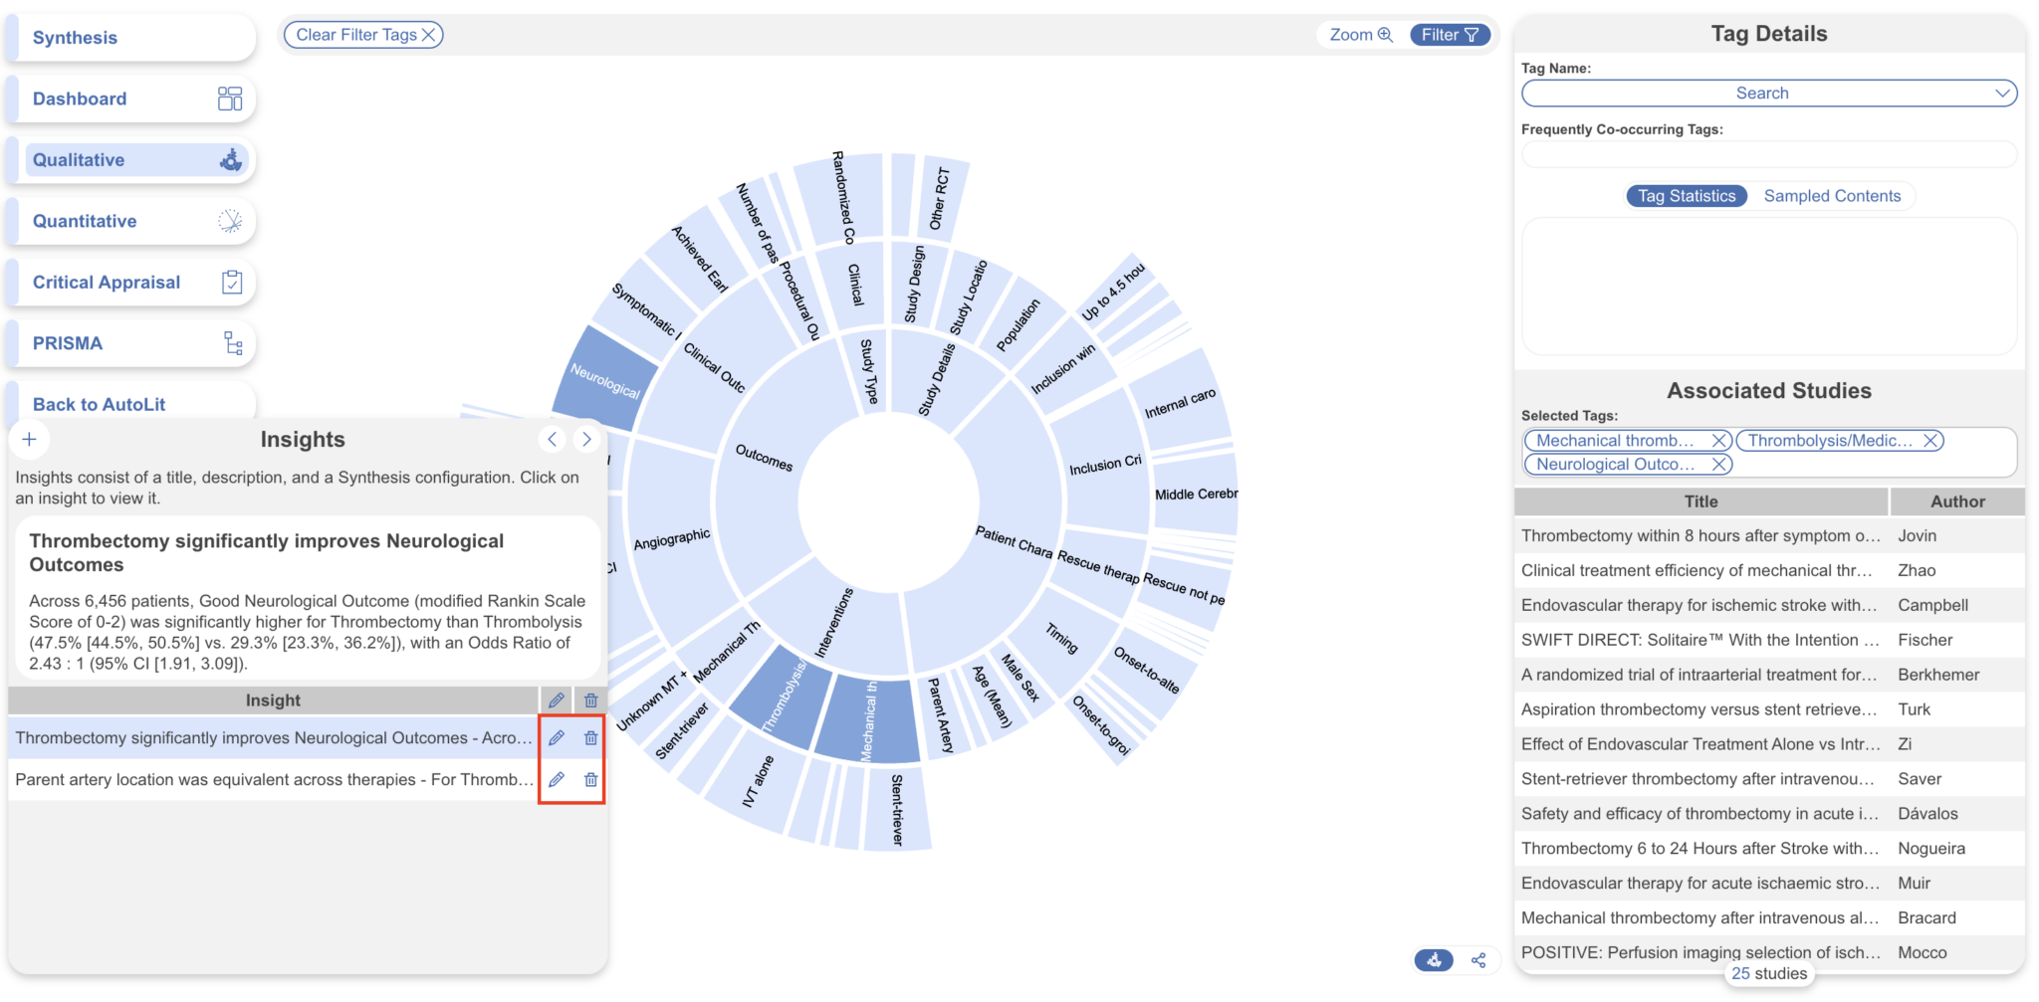Remove the Thrombolysis/Medic selected tag

point(1930,441)
